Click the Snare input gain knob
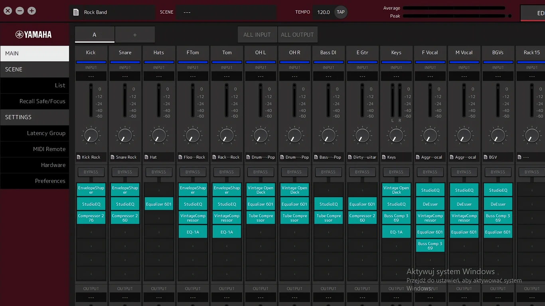Viewport: 545px width, 306px height. 125,135
